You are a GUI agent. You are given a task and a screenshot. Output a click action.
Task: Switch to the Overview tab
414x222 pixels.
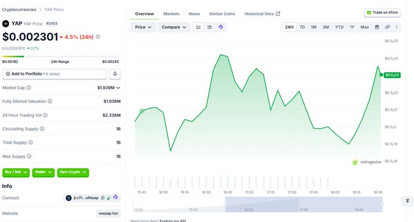pos(144,14)
